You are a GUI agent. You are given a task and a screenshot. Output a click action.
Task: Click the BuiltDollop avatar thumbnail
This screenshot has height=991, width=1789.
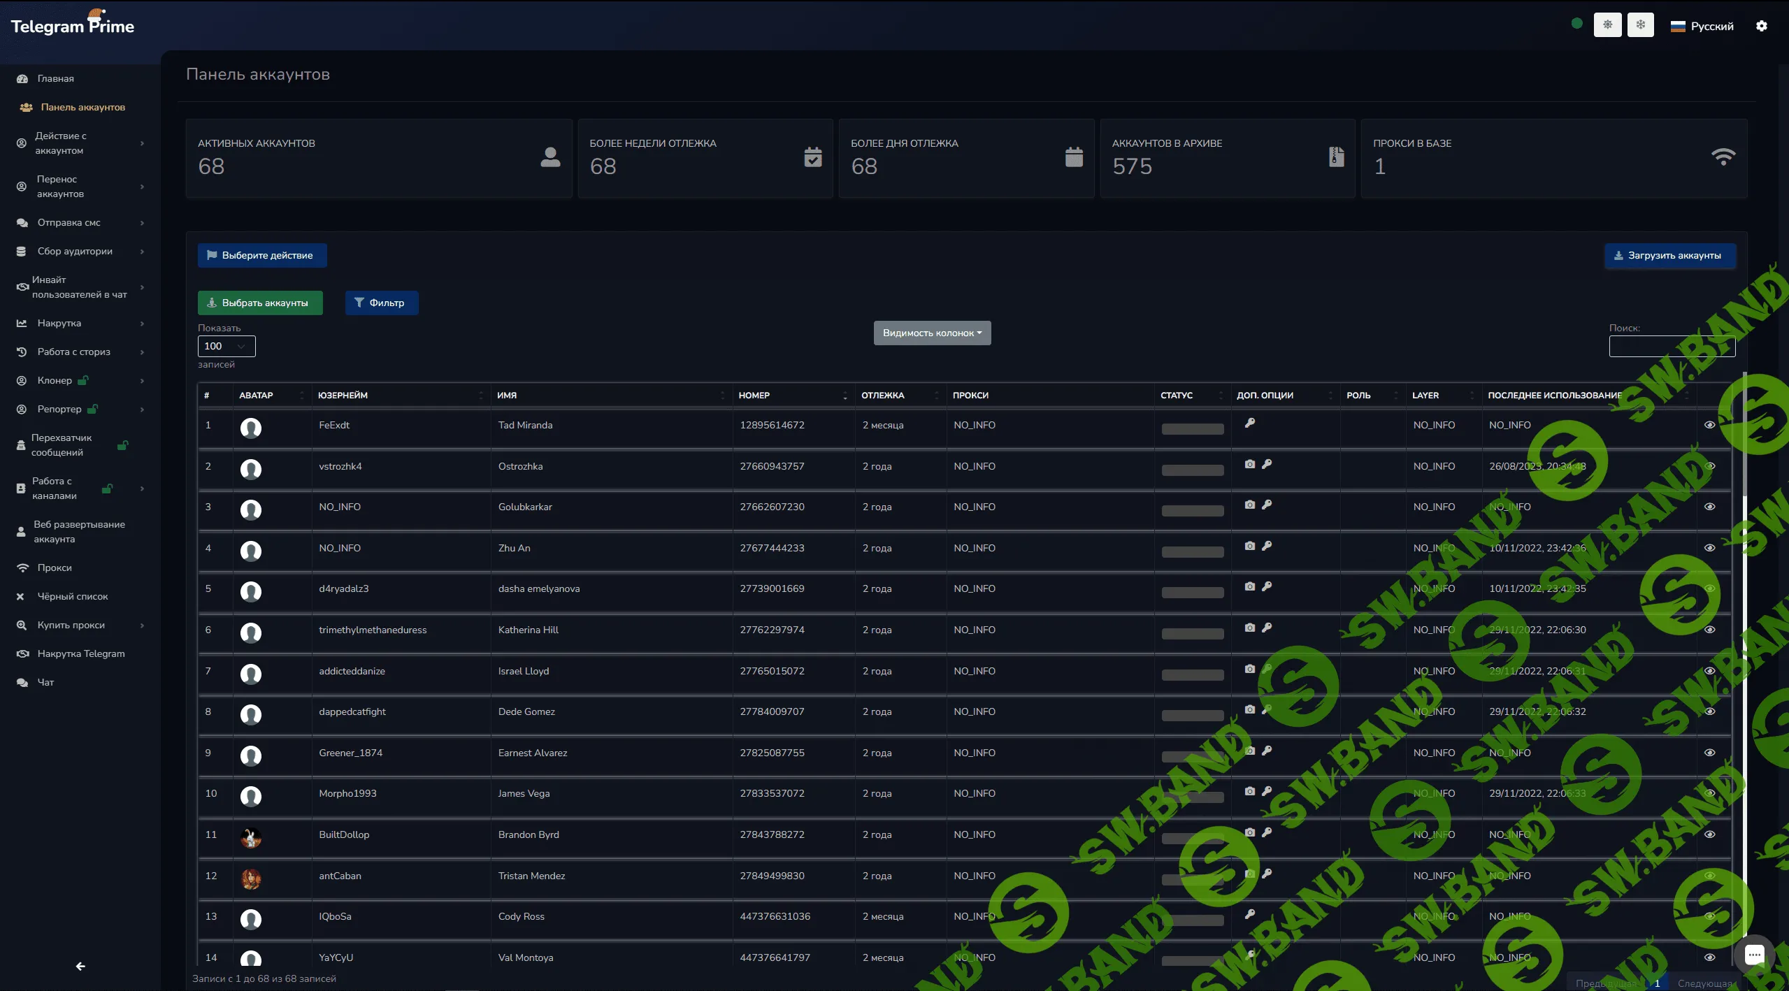click(251, 837)
